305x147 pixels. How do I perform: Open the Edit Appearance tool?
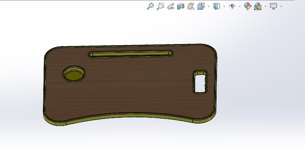click(x=248, y=6)
